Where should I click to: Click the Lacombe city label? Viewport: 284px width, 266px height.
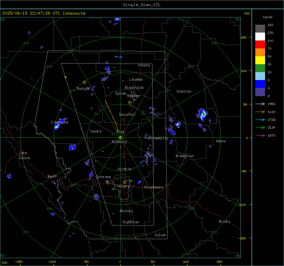click(136, 79)
